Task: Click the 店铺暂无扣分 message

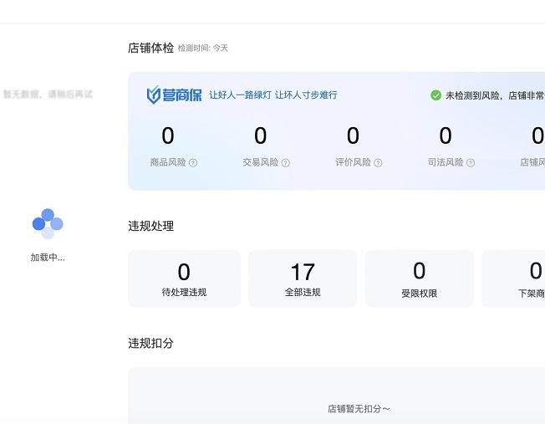Action: click(359, 409)
